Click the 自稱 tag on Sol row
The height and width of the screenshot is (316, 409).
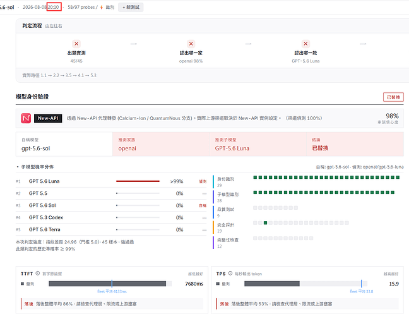pos(203,206)
